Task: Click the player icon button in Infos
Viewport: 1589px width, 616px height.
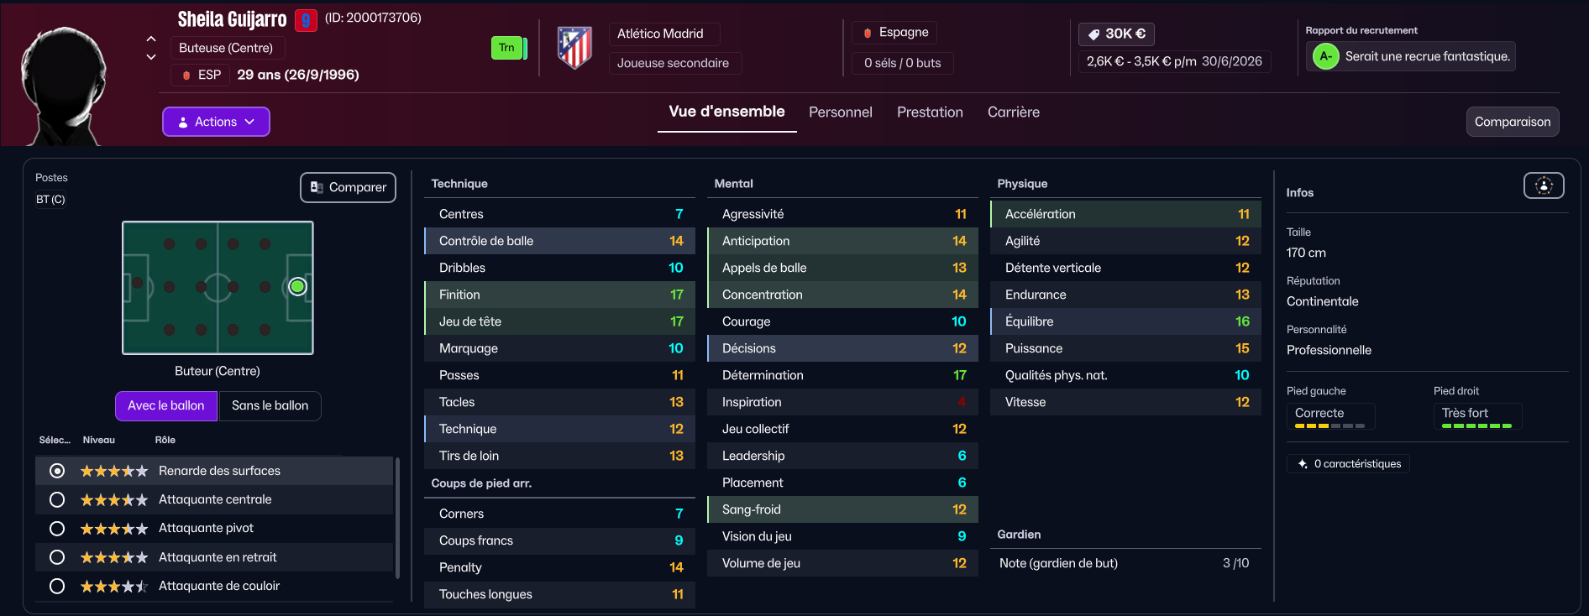Action: (1543, 185)
